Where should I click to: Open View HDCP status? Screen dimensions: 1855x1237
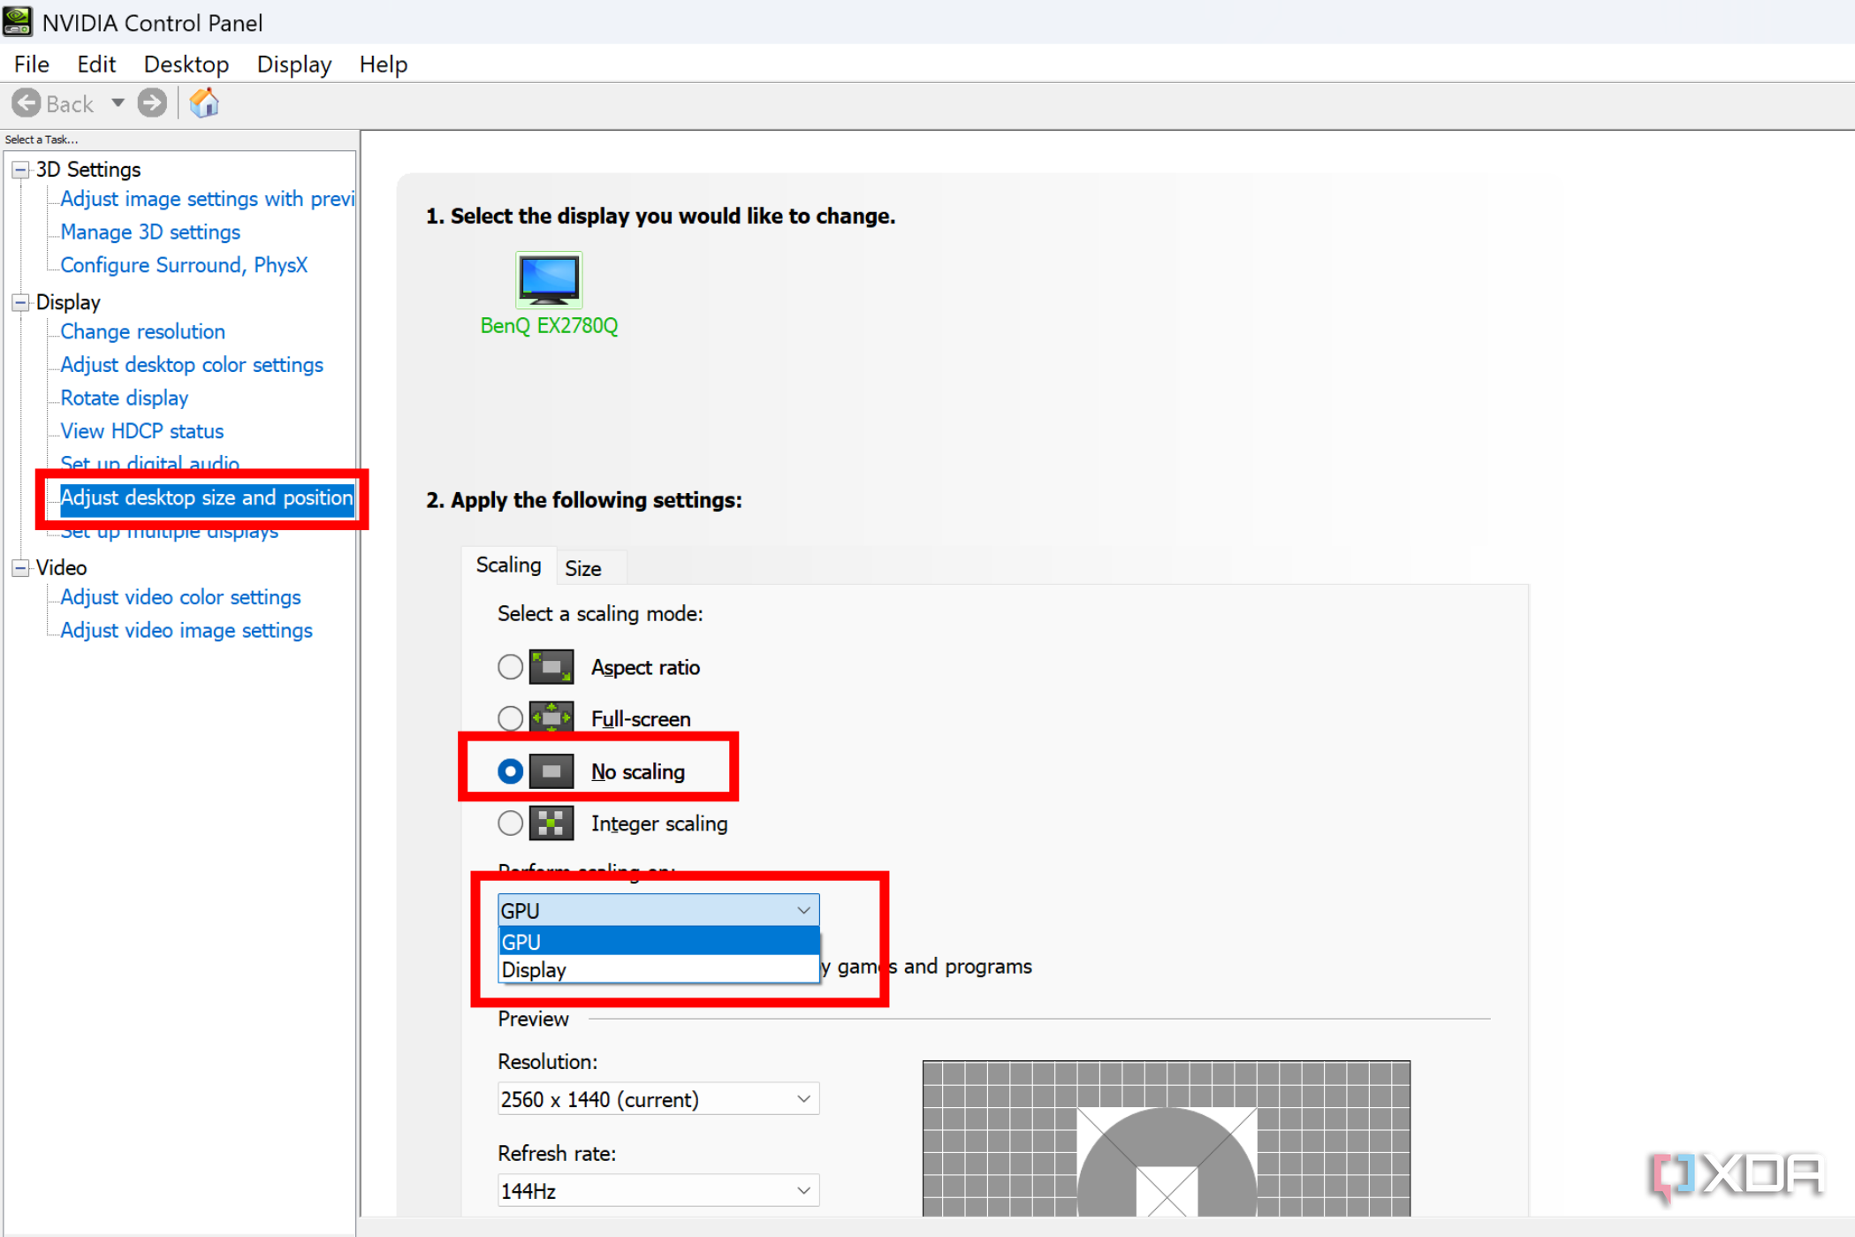click(141, 431)
